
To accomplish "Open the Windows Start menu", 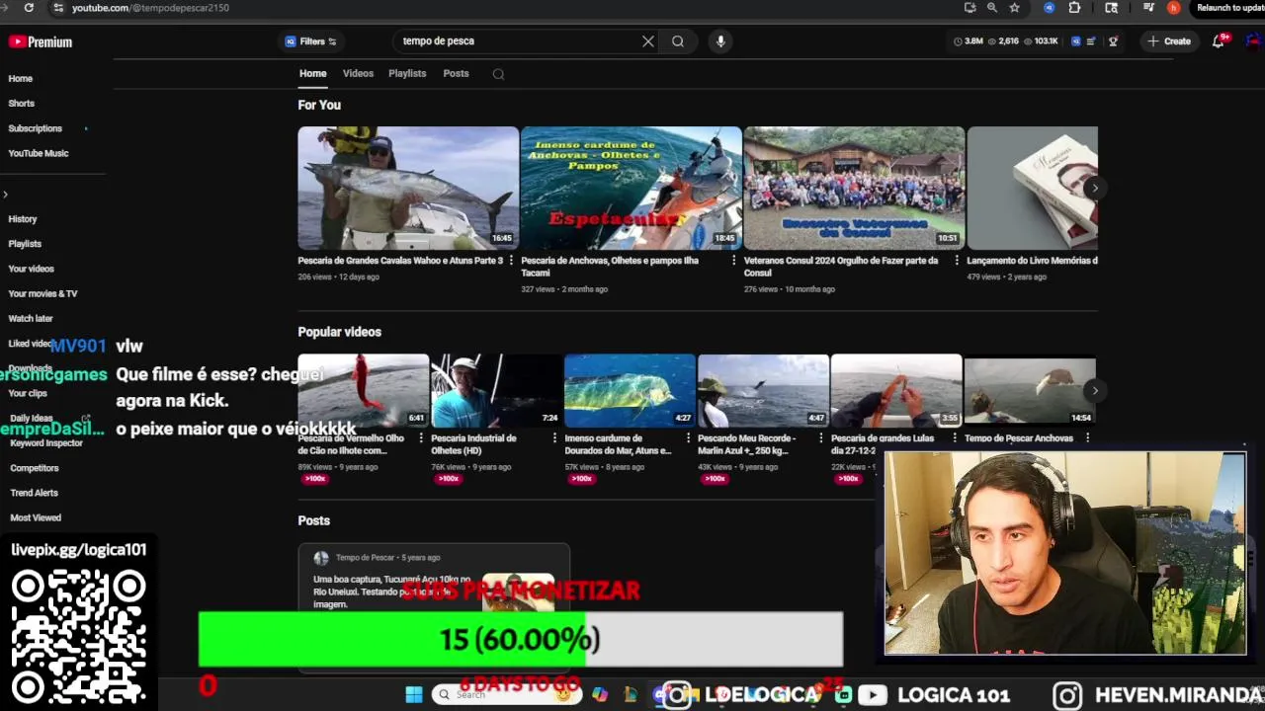I will (x=414, y=694).
